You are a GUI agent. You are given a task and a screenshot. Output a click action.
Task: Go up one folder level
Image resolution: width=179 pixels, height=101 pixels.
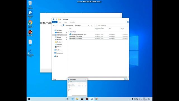61,25
